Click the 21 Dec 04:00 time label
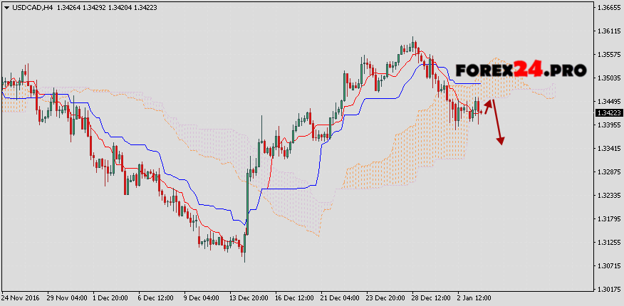Screen dimensions: 624x306 click(x=339, y=296)
